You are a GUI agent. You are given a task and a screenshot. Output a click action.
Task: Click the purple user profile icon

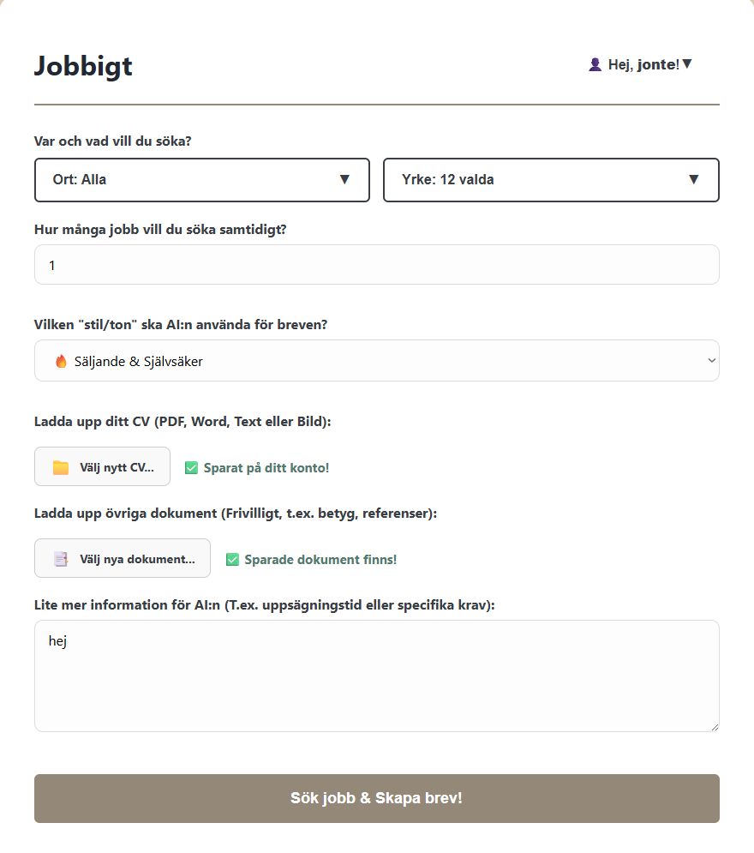coord(595,63)
